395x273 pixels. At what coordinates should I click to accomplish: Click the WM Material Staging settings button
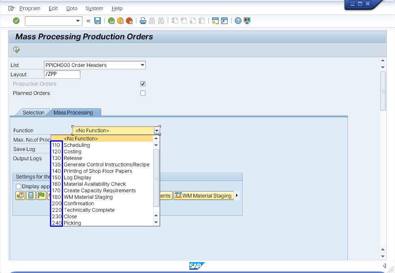tap(204, 196)
